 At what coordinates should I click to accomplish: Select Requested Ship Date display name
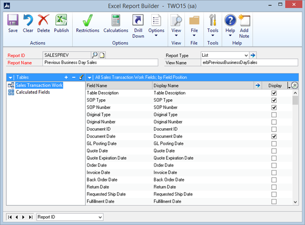pyautogui.click(x=173, y=194)
